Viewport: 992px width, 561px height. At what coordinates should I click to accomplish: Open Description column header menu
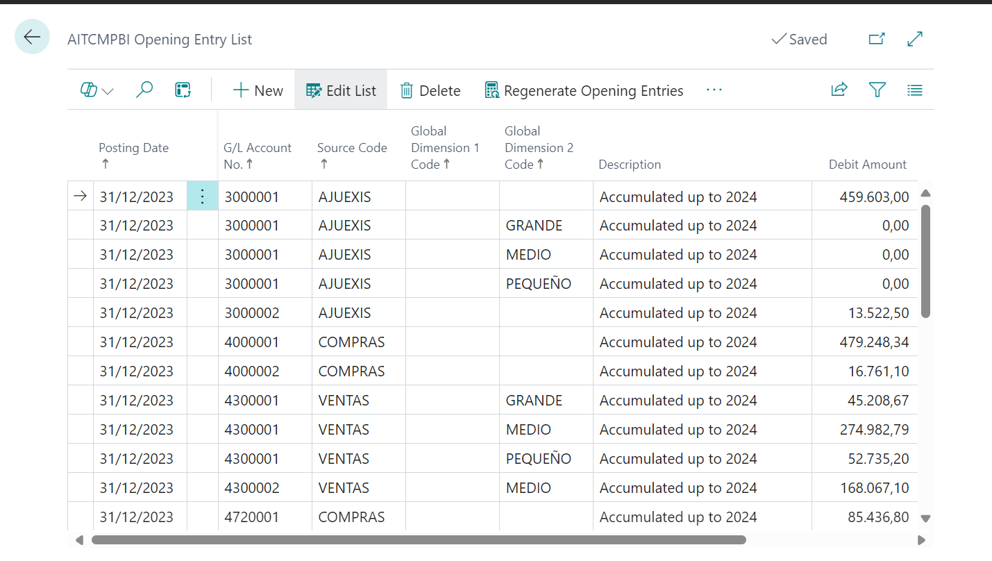coord(630,165)
